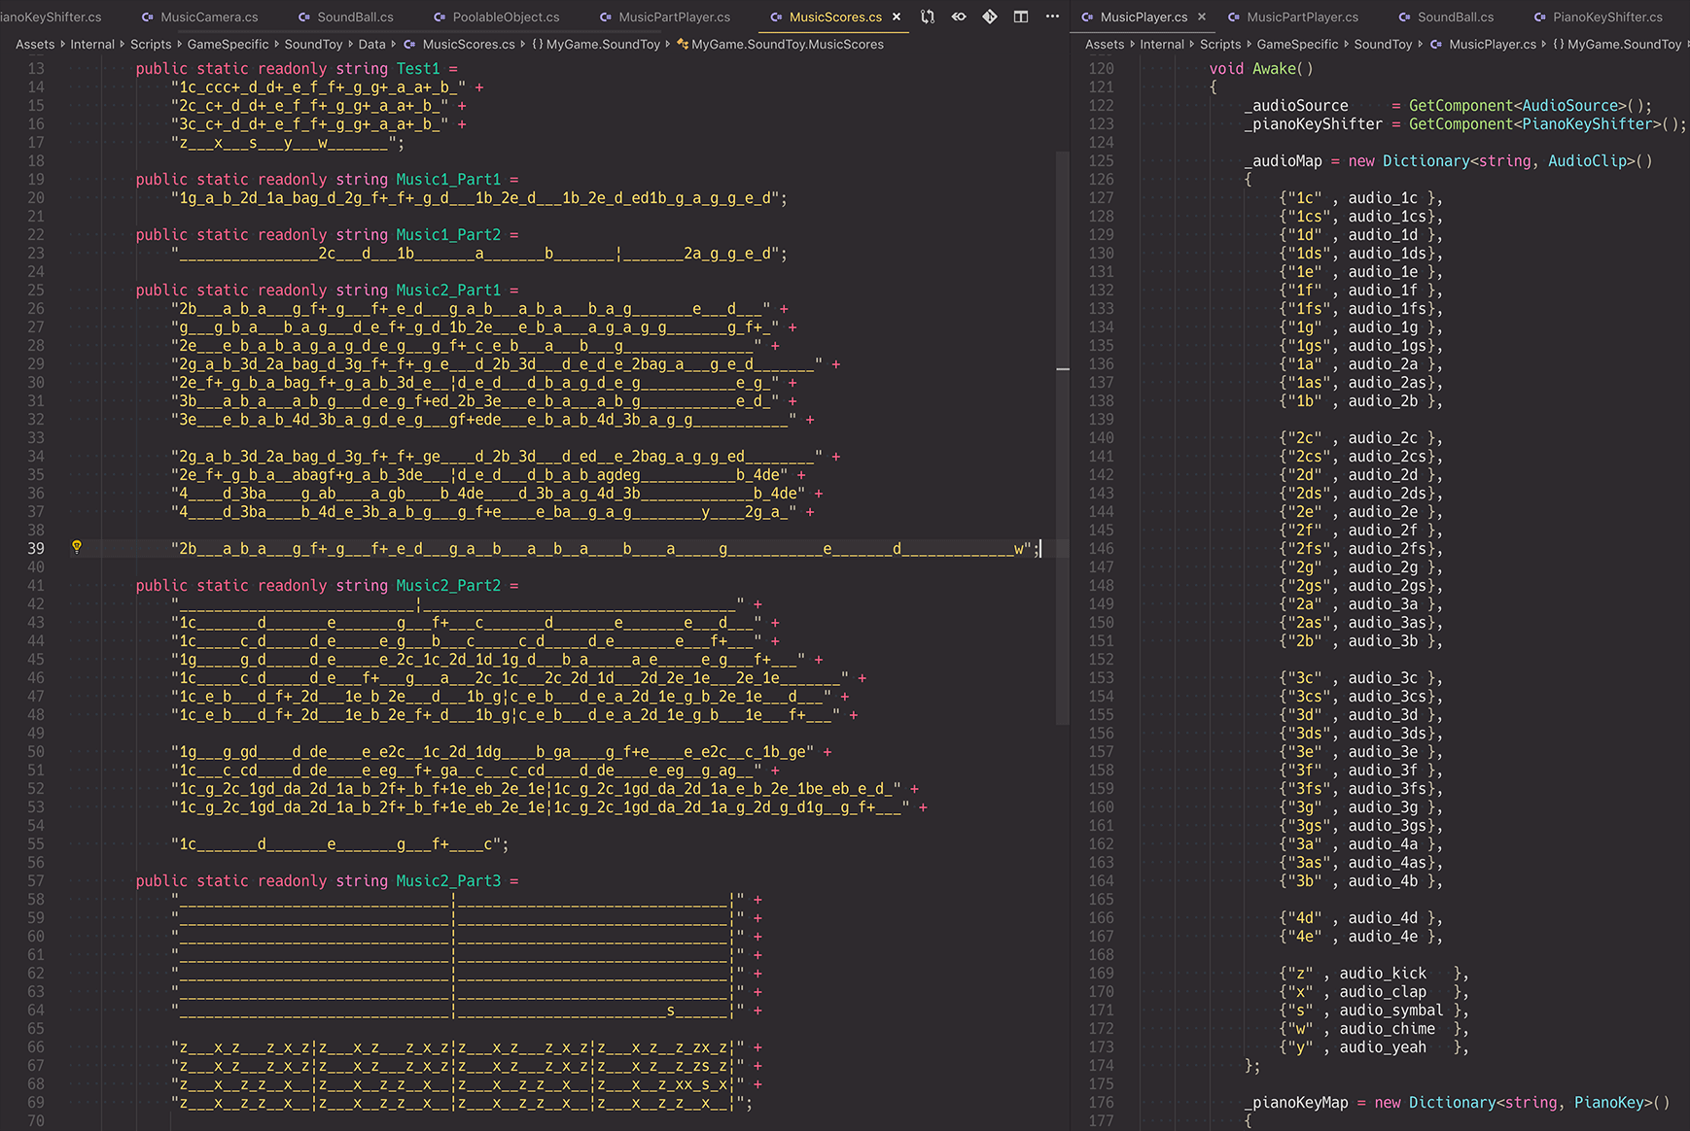The image size is (1690, 1131).
Task: Open PianoKeyShifter.cs tab in the right pane
Action: tap(1606, 17)
